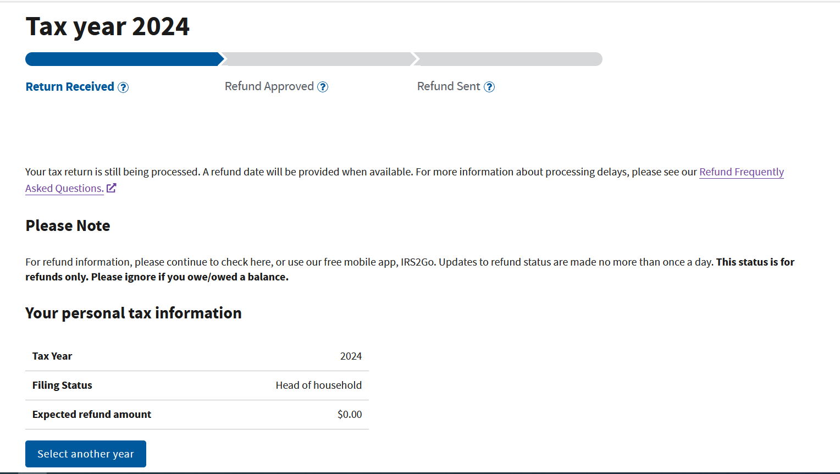The image size is (840, 474).
Task: Click the Tax year 2024 heading
Action: pos(107,27)
